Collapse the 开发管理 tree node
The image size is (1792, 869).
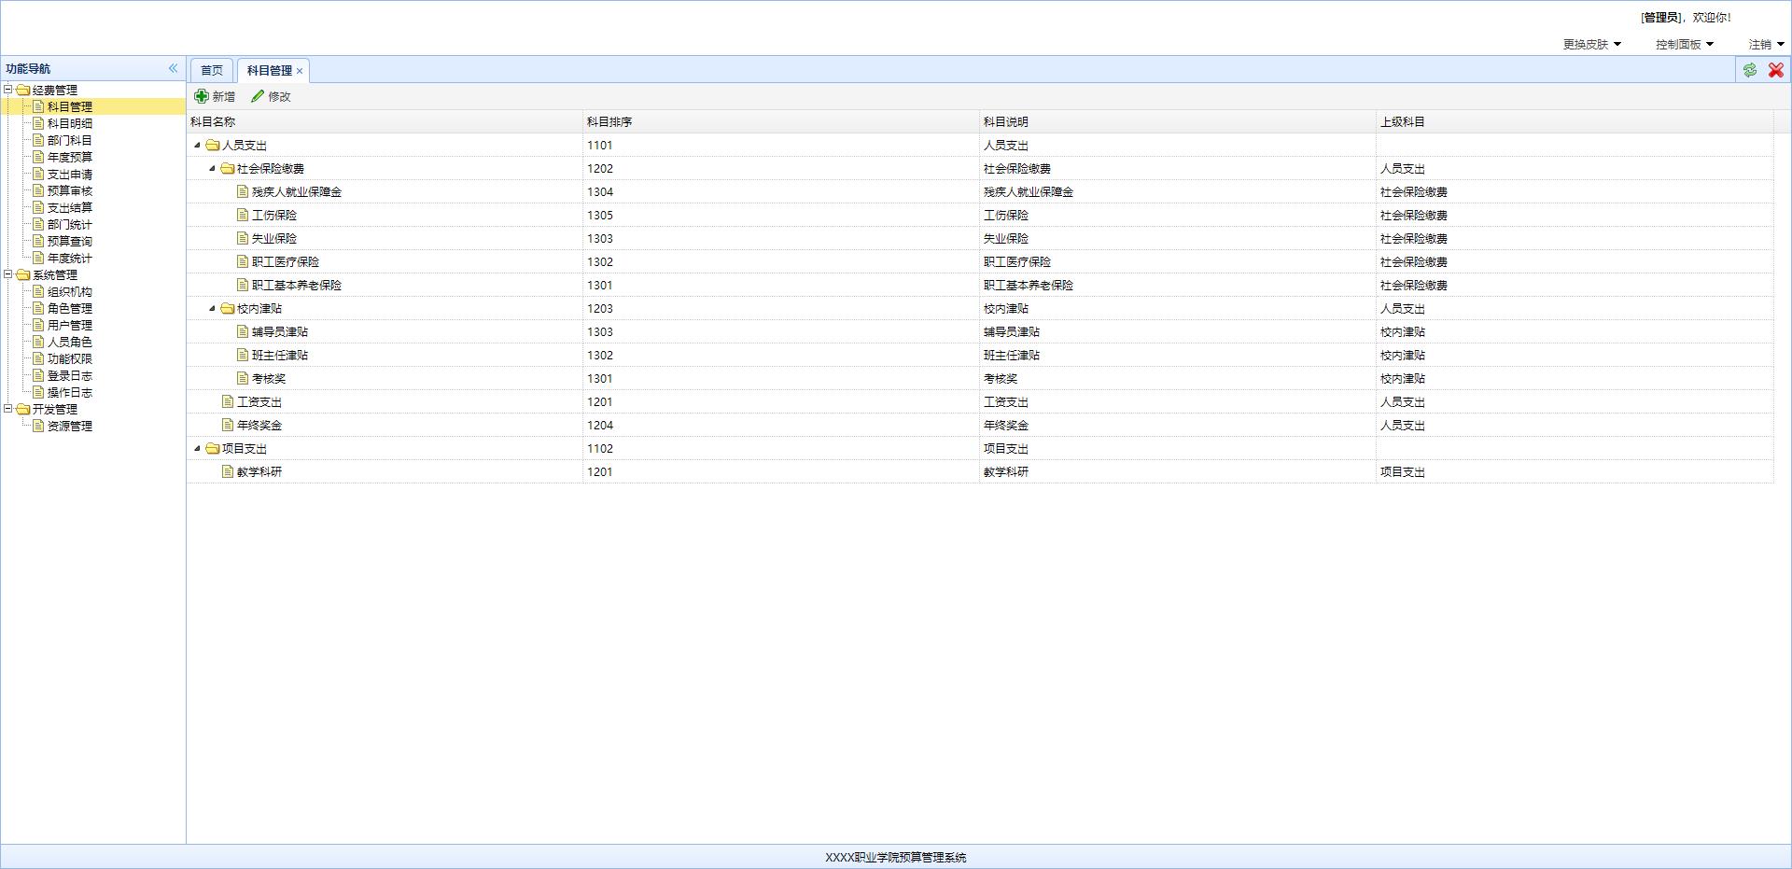tap(8, 409)
